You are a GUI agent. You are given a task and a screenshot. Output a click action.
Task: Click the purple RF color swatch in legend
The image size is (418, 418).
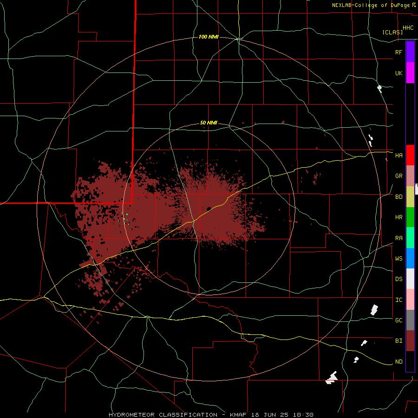410,52
